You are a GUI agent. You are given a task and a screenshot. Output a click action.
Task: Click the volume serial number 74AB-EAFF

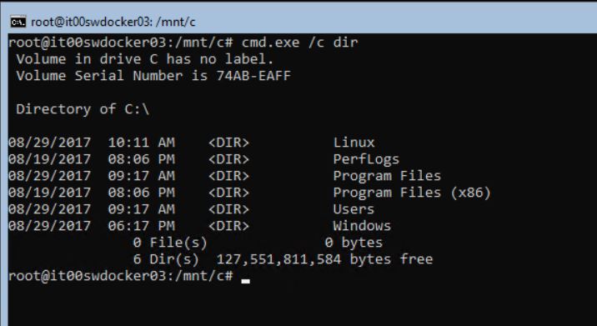pyautogui.click(x=253, y=76)
